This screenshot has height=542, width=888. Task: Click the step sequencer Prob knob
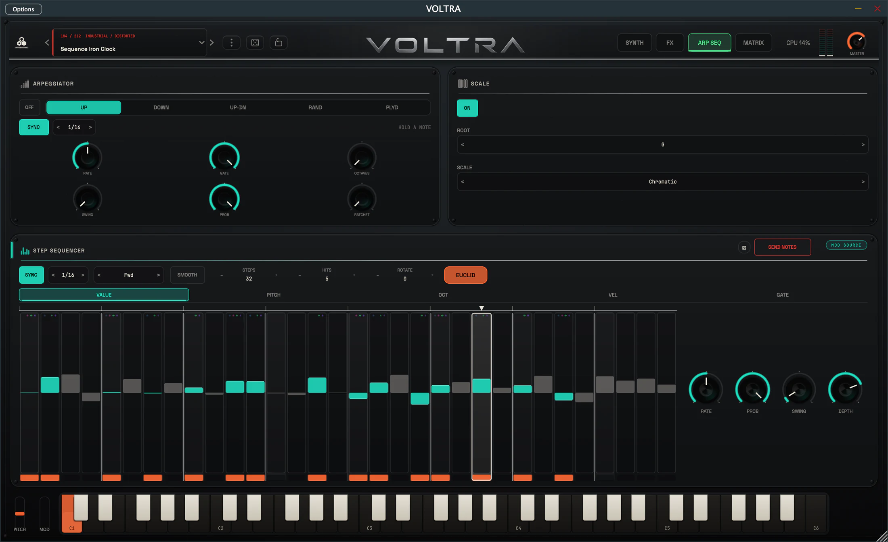(x=752, y=389)
